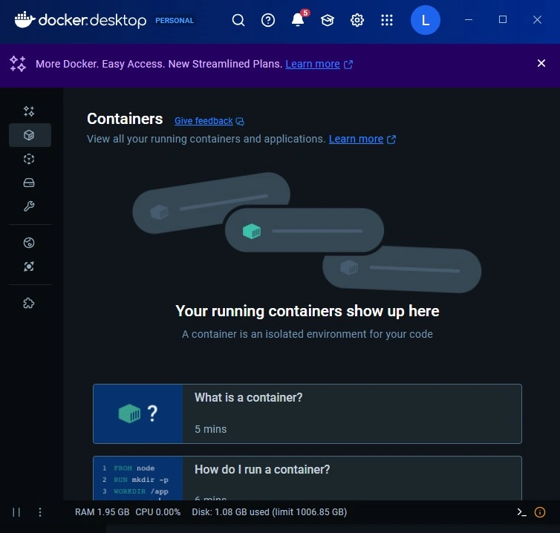Image resolution: width=560 pixels, height=533 pixels.
Task: Open the terminal icon in status bar
Action: pyautogui.click(x=522, y=512)
